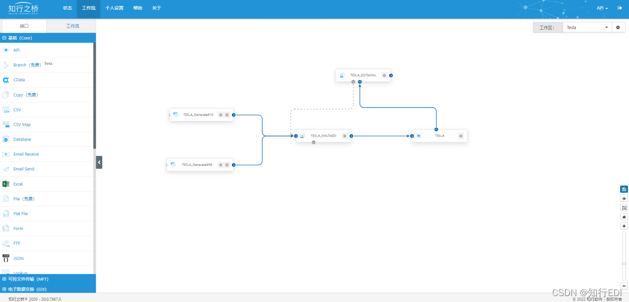Click blue up chevron atop TESLA node
Image resolution: width=629 pixels, height=302 pixels.
[x=436, y=129]
